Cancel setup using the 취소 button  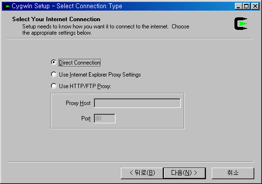pos(233,173)
